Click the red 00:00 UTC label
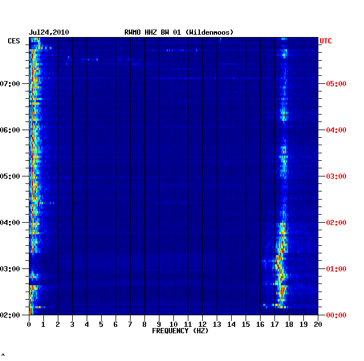 pyautogui.click(x=336, y=315)
